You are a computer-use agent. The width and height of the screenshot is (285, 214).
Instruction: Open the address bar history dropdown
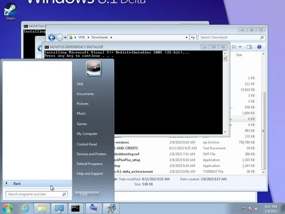(x=186, y=38)
